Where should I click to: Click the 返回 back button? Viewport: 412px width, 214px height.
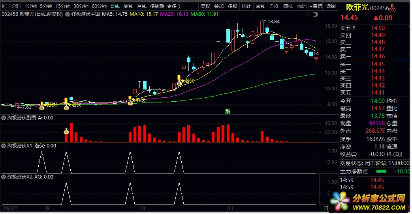[x=331, y=6]
